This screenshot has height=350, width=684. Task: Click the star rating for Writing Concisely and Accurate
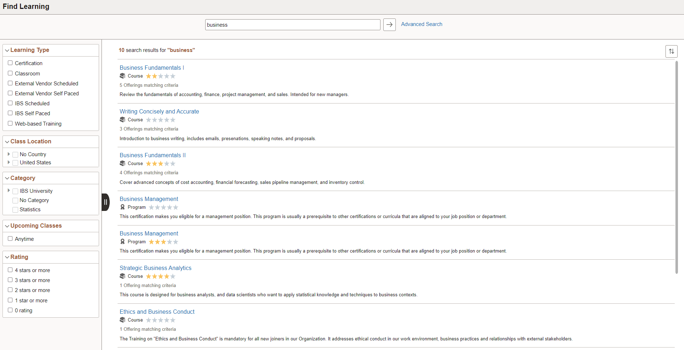[161, 120]
